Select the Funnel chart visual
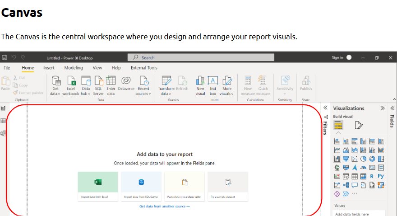 pos(346,159)
